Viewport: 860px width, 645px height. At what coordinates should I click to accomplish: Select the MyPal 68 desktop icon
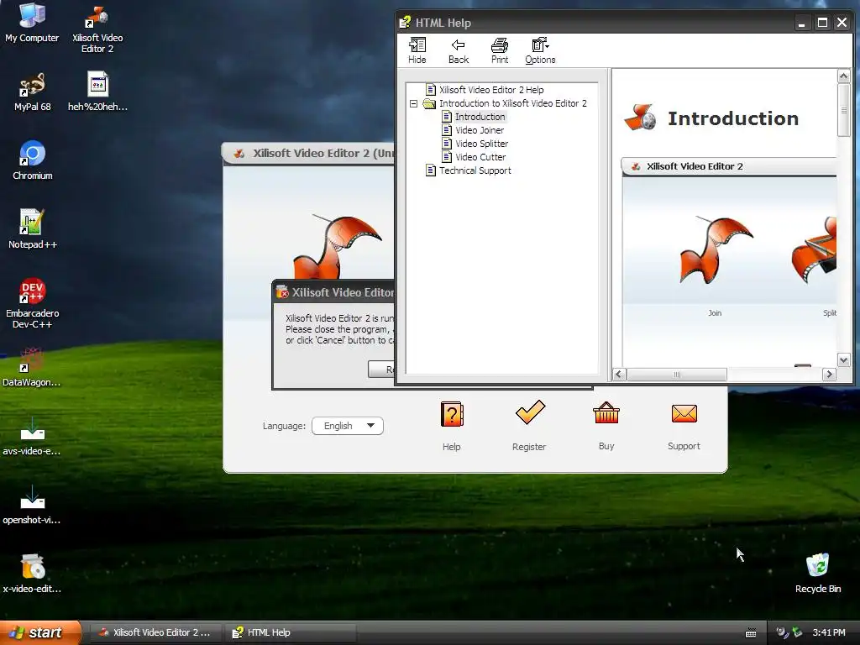click(32, 92)
